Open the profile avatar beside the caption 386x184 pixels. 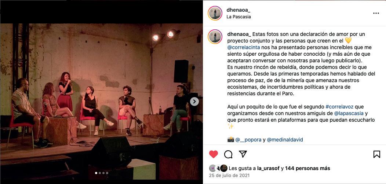point(215,37)
